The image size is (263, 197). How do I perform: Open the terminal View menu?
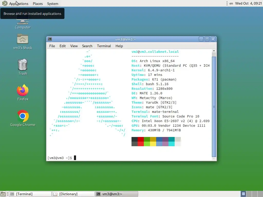point(74,46)
